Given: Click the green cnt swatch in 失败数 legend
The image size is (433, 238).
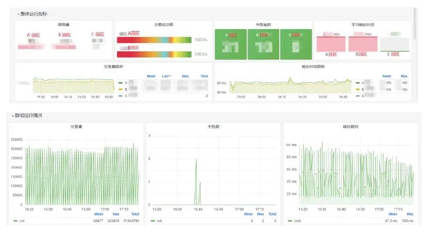Looking at the screenshot, I should coord(153,221).
